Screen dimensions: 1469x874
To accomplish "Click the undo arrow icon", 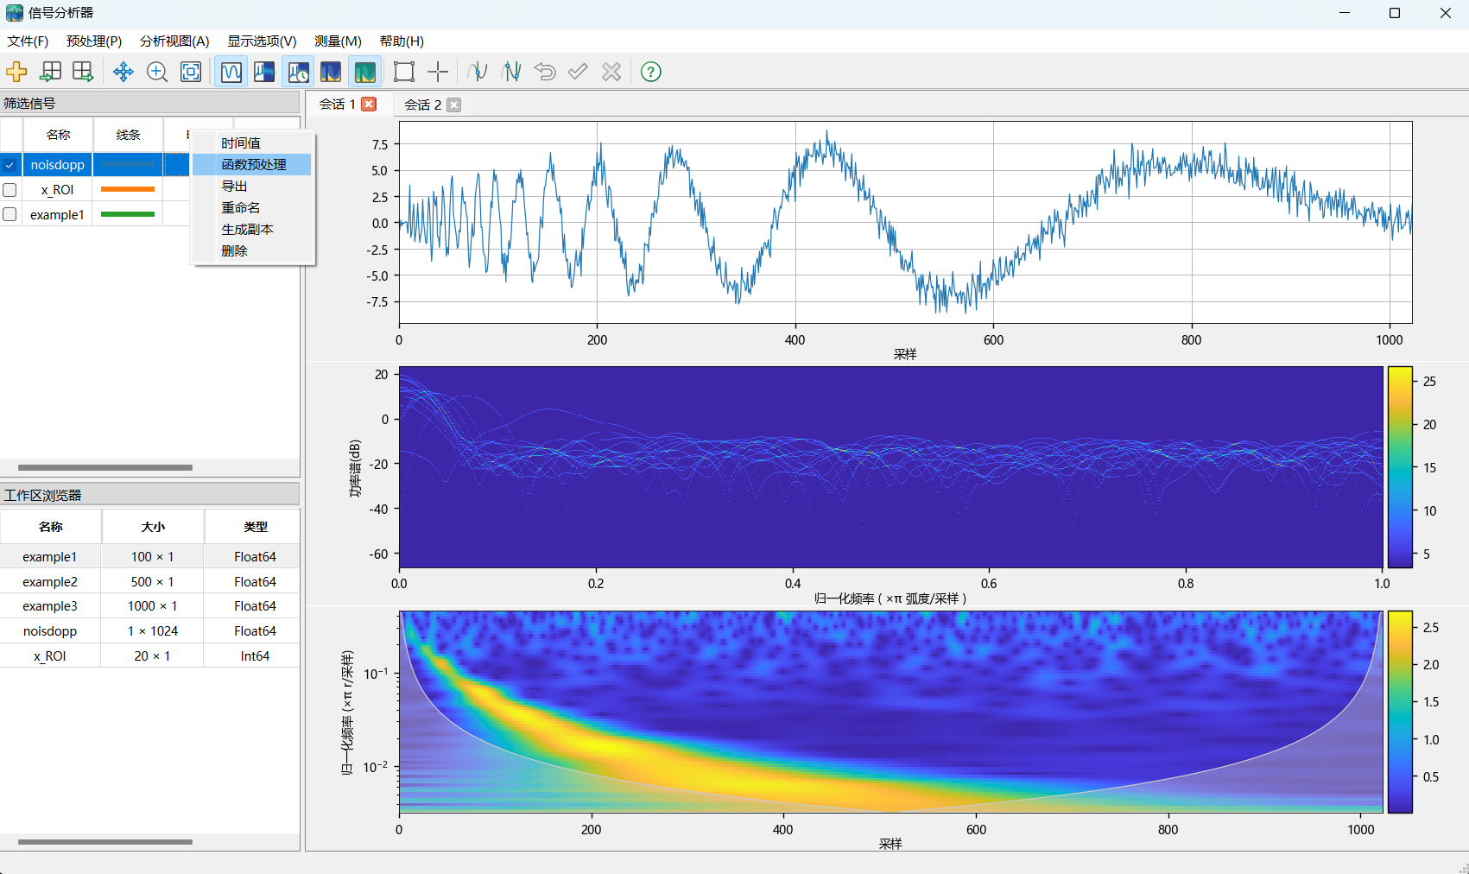I will coord(545,72).
